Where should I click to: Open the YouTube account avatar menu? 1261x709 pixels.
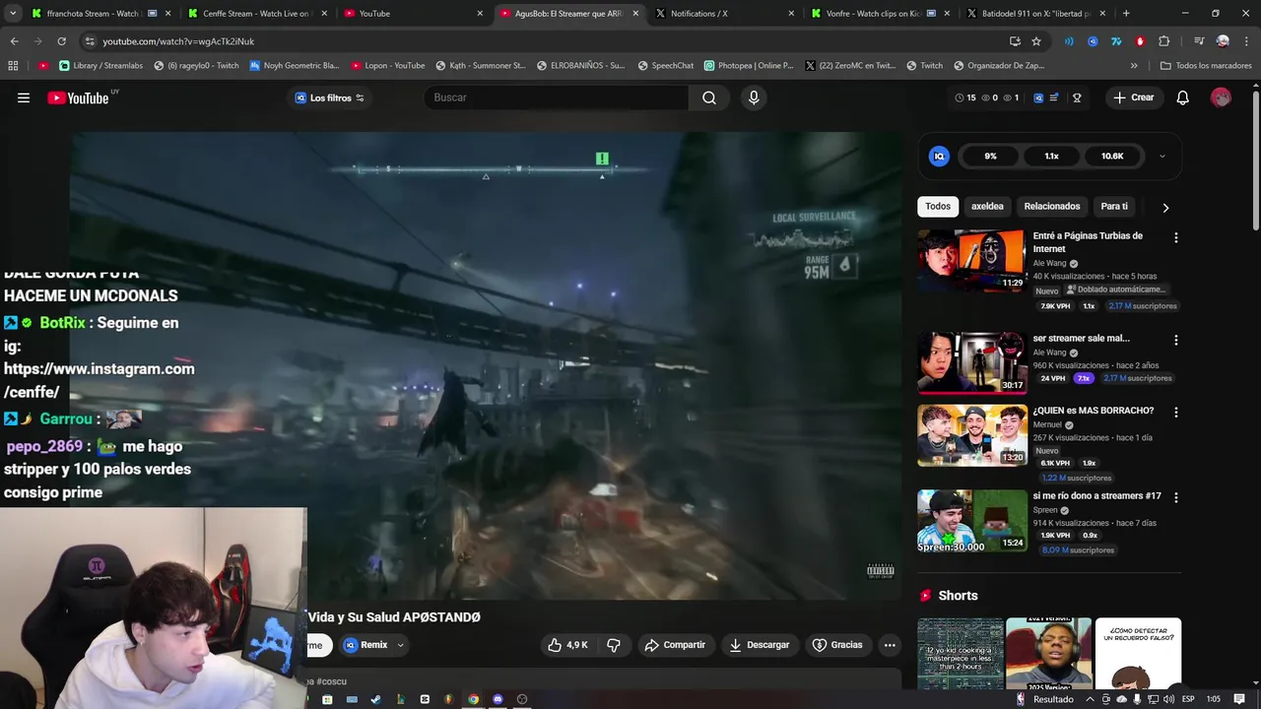point(1221,97)
